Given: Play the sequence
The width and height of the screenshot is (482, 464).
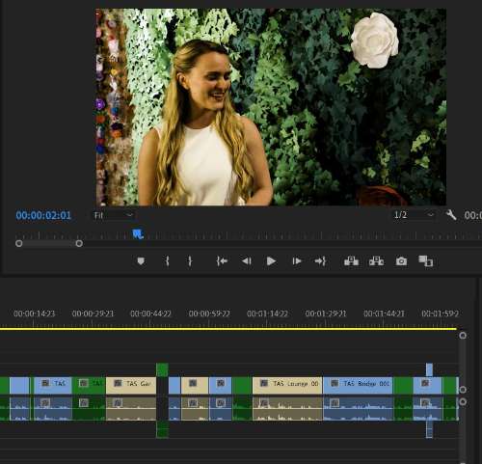Looking at the screenshot, I should pyautogui.click(x=271, y=261).
